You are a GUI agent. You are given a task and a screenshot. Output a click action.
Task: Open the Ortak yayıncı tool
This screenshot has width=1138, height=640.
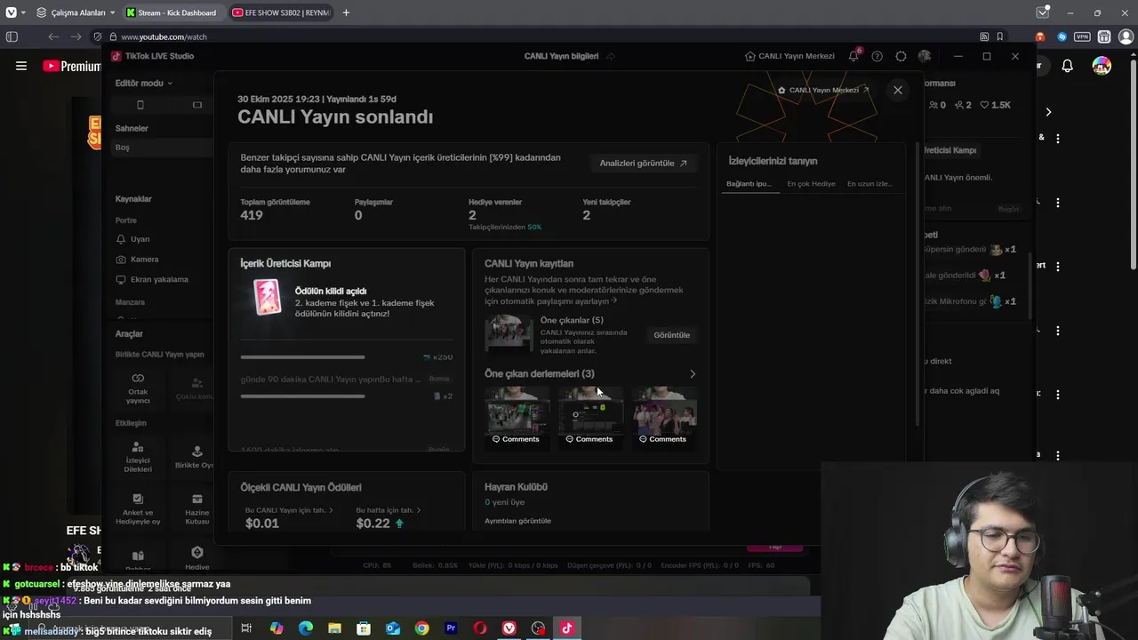click(138, 388)
